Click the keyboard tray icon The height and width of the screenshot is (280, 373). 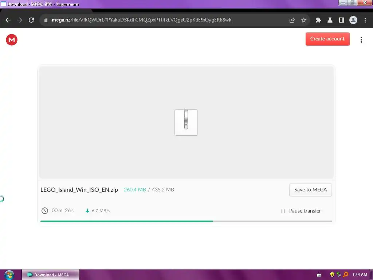coord(319,275)
